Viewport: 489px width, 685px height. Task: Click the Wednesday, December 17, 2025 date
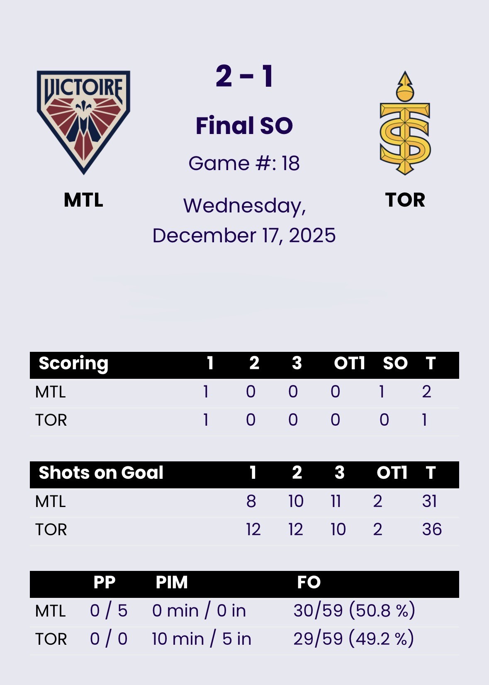click(x=244, y=220)
